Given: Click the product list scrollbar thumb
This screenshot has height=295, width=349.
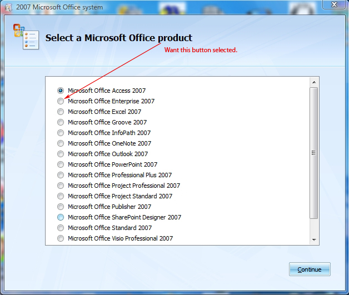Looking at the screenshot, I should point(313,153).
